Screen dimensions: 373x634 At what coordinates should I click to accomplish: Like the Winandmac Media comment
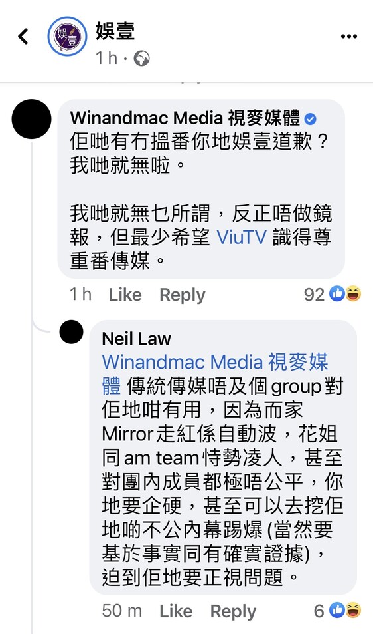125,295
